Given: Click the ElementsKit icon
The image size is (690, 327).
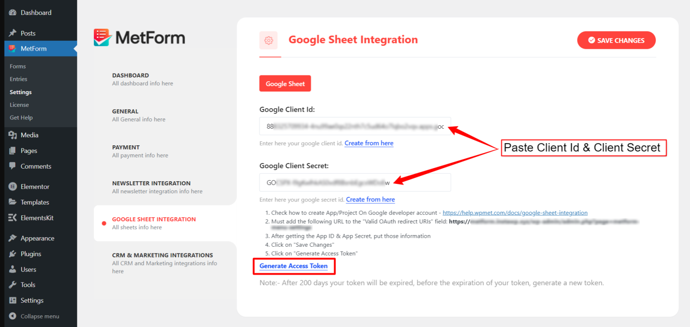Looking at the screenshot, I should pos(13,218).
